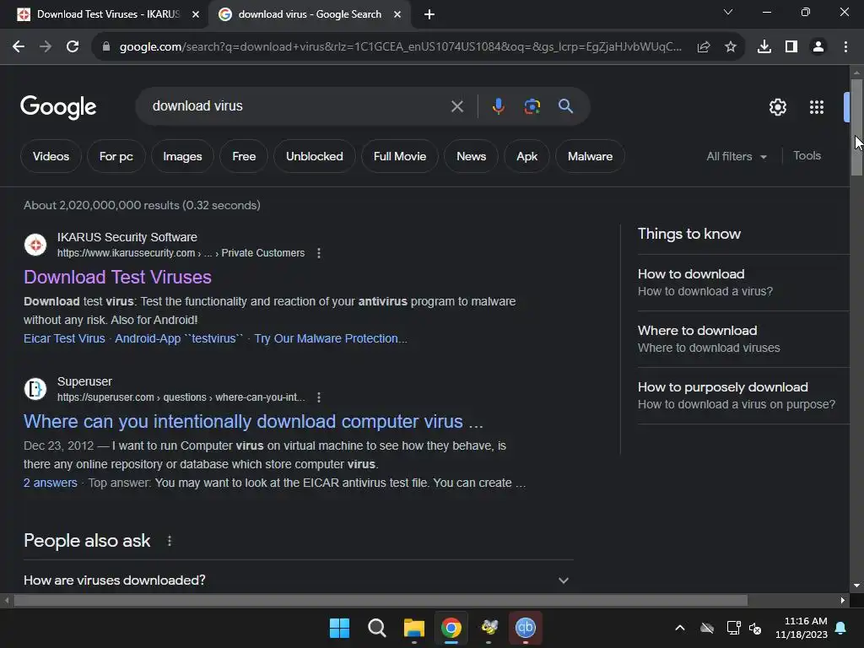Reload the Google search page
Viewport: 864px width, 648px height.
tap(73, 47)
